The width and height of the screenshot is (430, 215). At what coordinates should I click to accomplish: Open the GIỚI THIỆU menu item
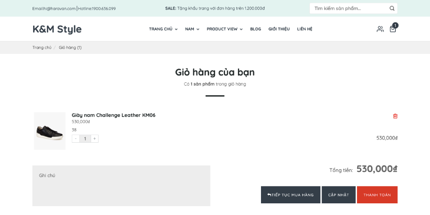pyautogui.click(x=279, y=29)
